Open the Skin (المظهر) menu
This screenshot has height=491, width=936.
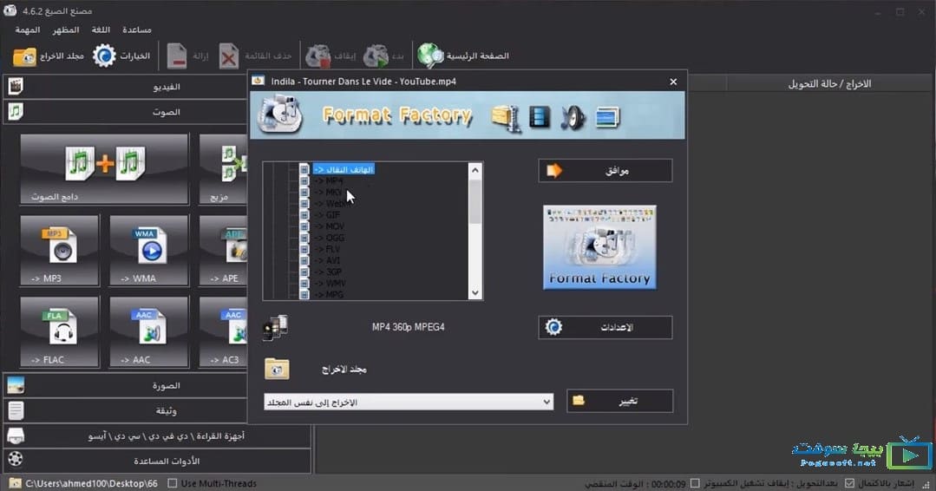(x=66, y=29)
